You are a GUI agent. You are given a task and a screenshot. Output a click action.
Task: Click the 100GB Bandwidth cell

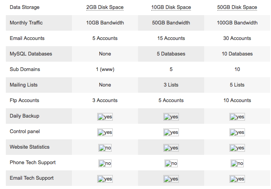(x=237, y=23)
